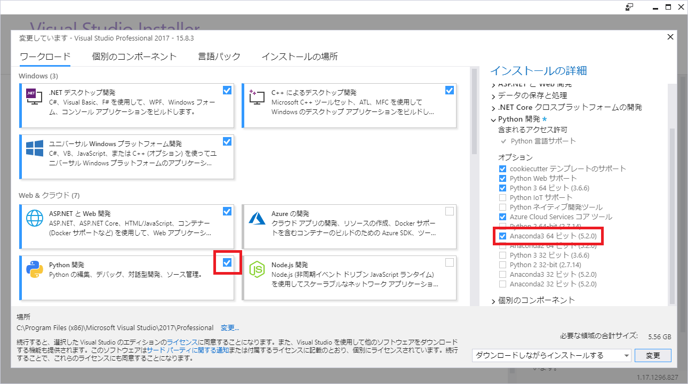Expand 個別のコンポーネント in install details
Screen dimensions: 688x384
(x=493, y=300)
